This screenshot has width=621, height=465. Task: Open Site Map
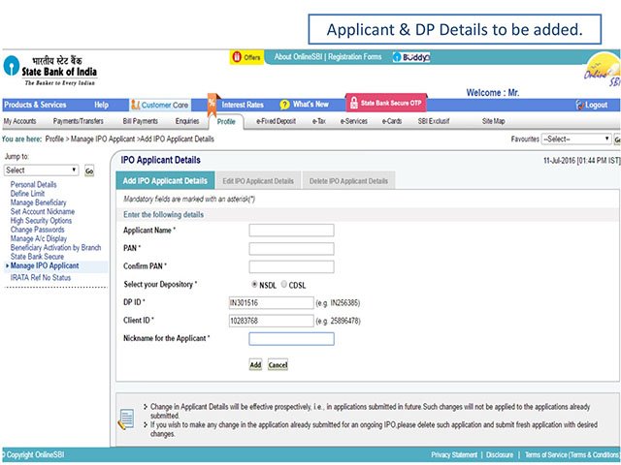(x=494, y=121)
